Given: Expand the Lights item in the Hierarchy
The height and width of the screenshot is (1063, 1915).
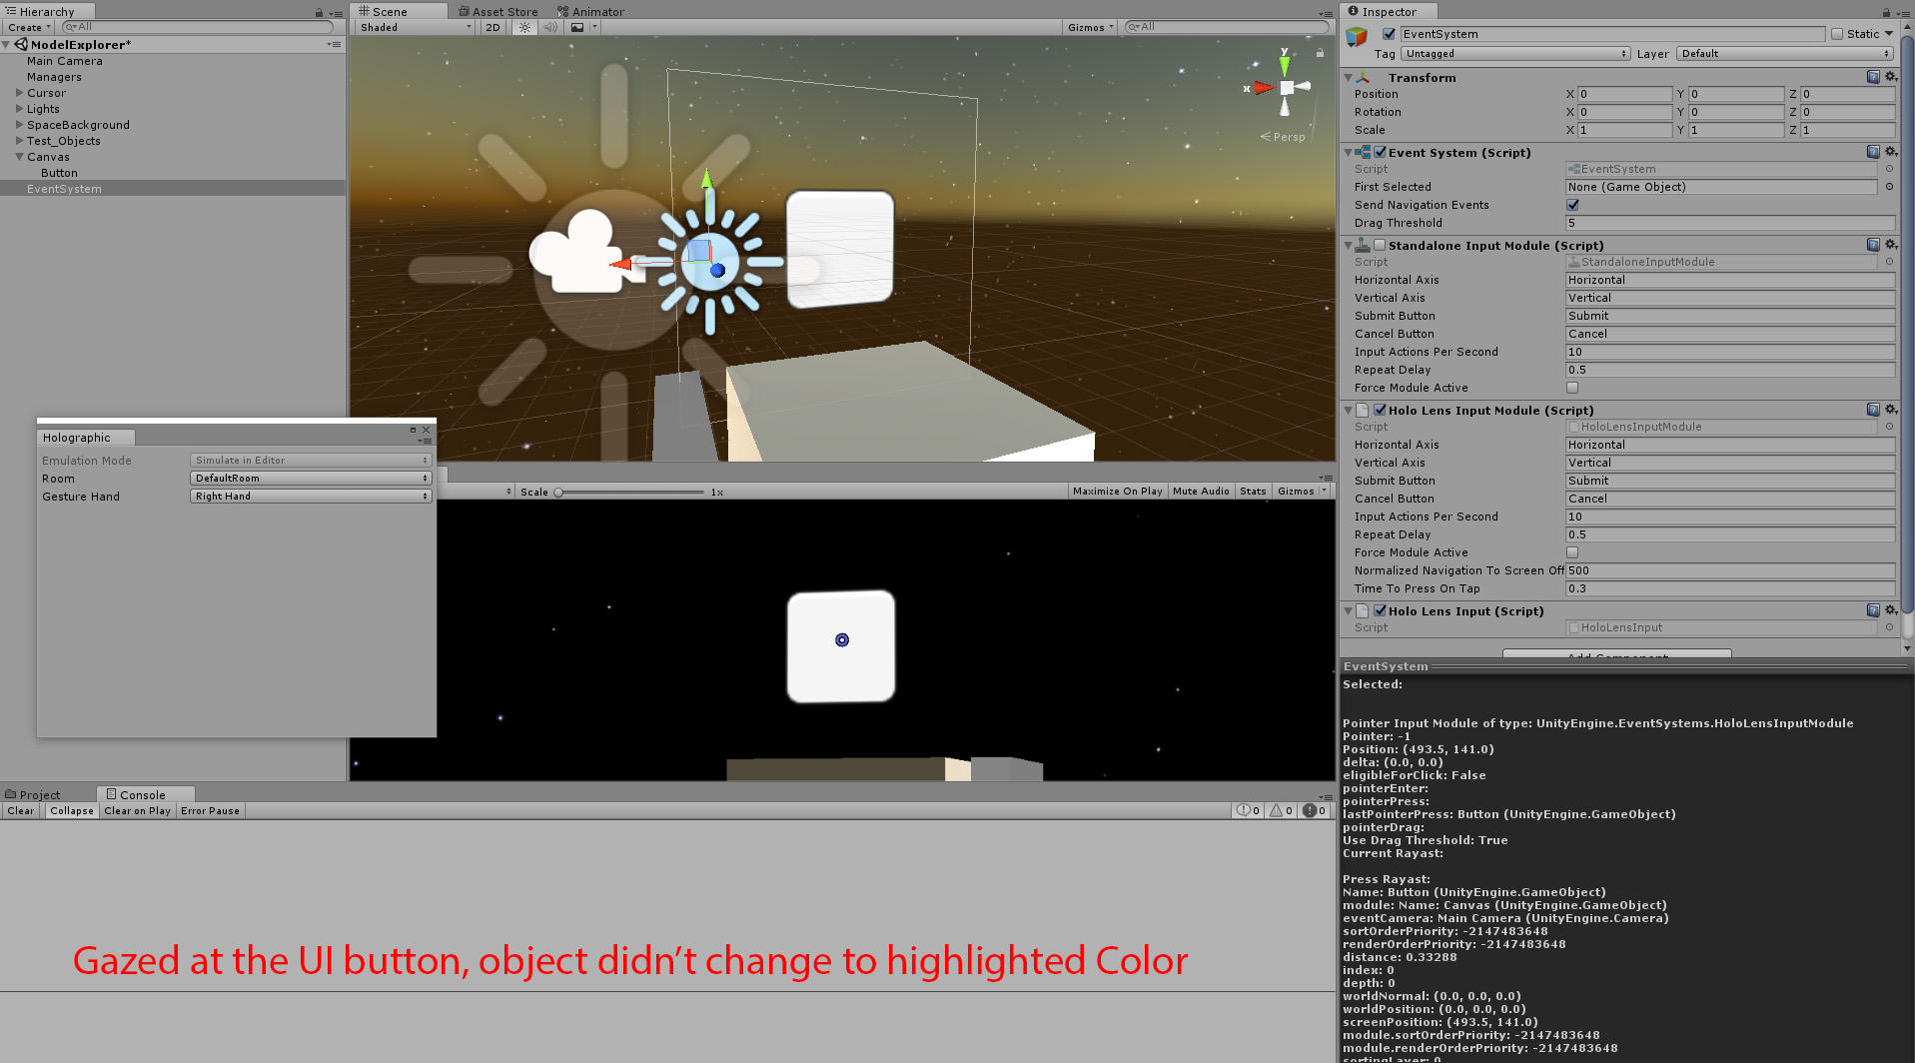Looking at the screenshot, I should tap(19, 108).
